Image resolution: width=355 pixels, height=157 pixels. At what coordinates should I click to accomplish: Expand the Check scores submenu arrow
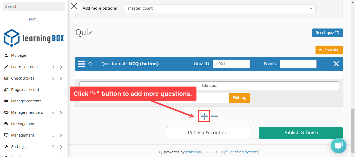61,79
